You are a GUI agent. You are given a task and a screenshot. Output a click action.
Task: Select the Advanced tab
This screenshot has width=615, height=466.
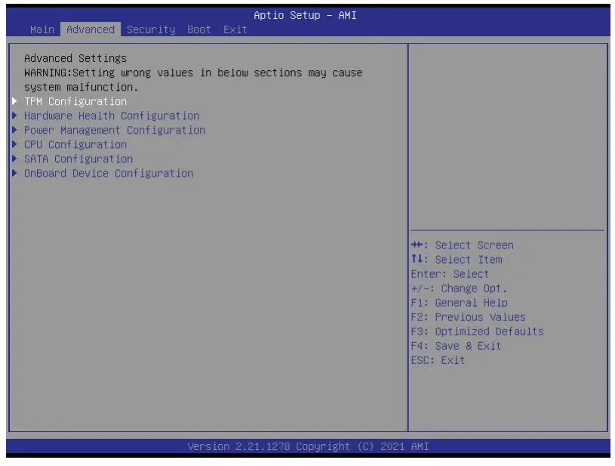click(90, 29)
